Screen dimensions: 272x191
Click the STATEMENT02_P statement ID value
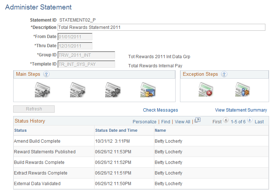click(x=78, y=20)
